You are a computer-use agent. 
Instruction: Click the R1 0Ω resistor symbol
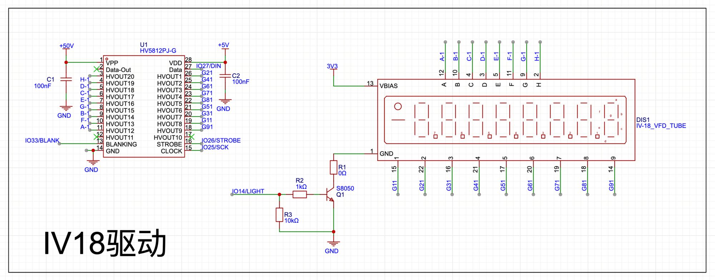point(333,167)
